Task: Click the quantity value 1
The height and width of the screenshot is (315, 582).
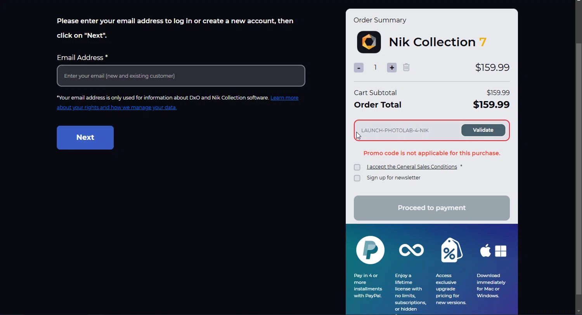Action: [375, 68]
